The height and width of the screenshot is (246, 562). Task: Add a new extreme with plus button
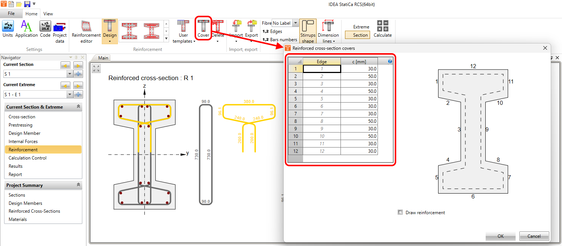coord(78,94)
